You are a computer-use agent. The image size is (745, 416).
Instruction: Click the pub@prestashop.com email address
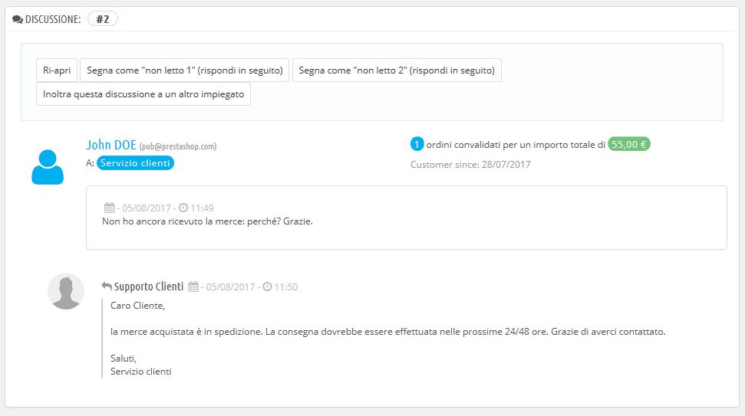pos(178,146)
